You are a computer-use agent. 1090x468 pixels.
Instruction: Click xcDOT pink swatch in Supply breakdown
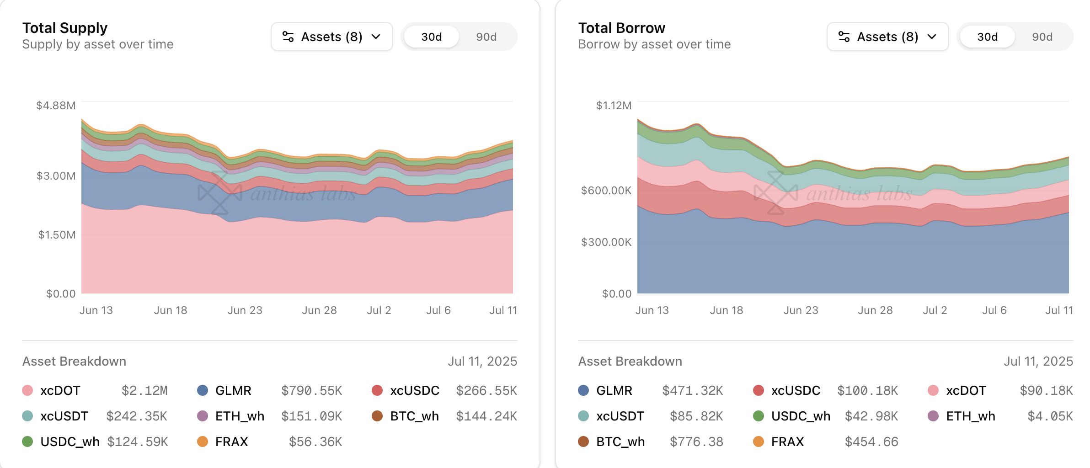pyautogui.click(x=27, y=390)
